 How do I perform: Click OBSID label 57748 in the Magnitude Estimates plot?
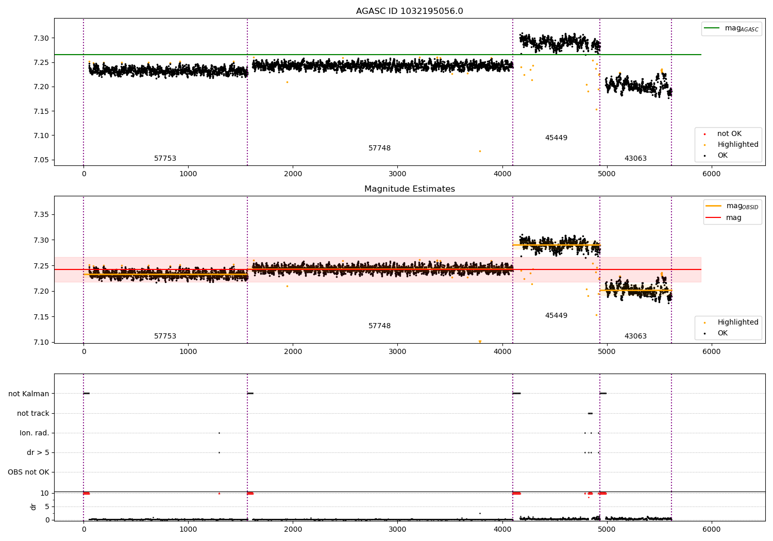[379, 326]
